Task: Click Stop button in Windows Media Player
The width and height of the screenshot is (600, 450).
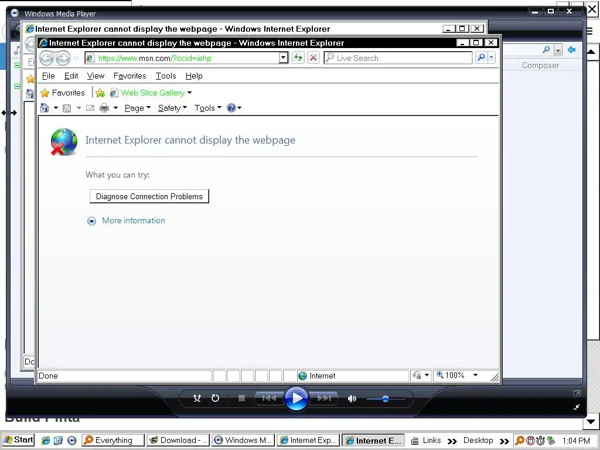Action: (x=241, y=398)
